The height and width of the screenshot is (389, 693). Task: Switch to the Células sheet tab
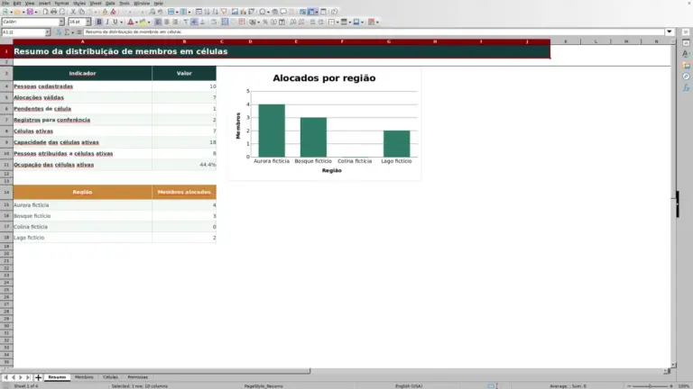pyautogui.click(x=110, y=377)
